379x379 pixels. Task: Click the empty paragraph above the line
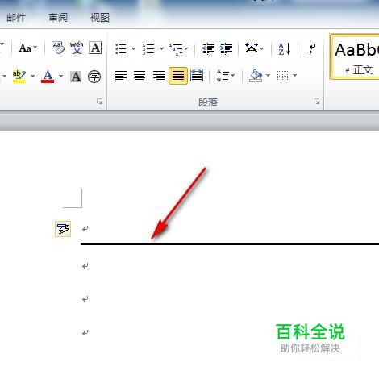(x=85, y=229)
